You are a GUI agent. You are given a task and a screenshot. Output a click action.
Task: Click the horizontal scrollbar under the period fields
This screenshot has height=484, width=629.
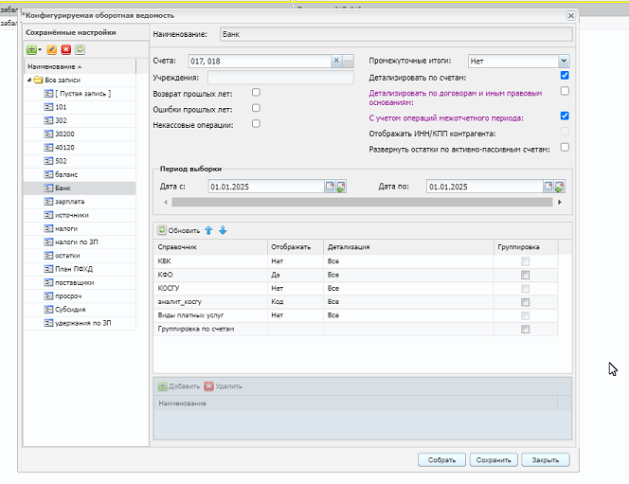(x=360, y=202)
